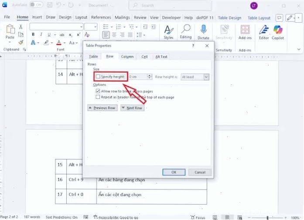The height and width of the screenshot is (220, 304).
Task: Click the Copy icon
Action: point(21,35)
